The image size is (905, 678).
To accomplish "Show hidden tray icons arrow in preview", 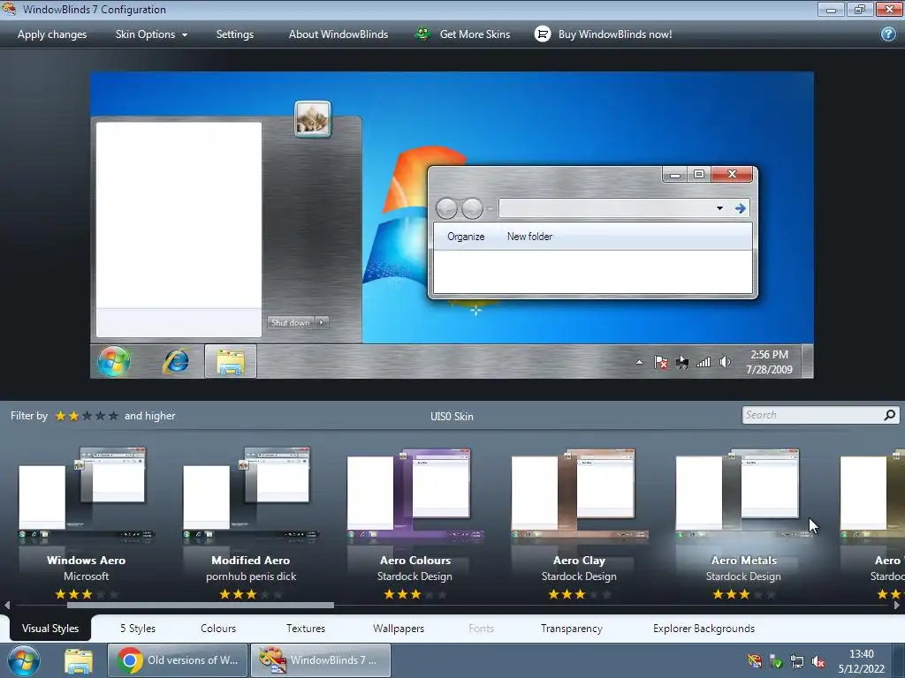I will click(x=639, y=362).
